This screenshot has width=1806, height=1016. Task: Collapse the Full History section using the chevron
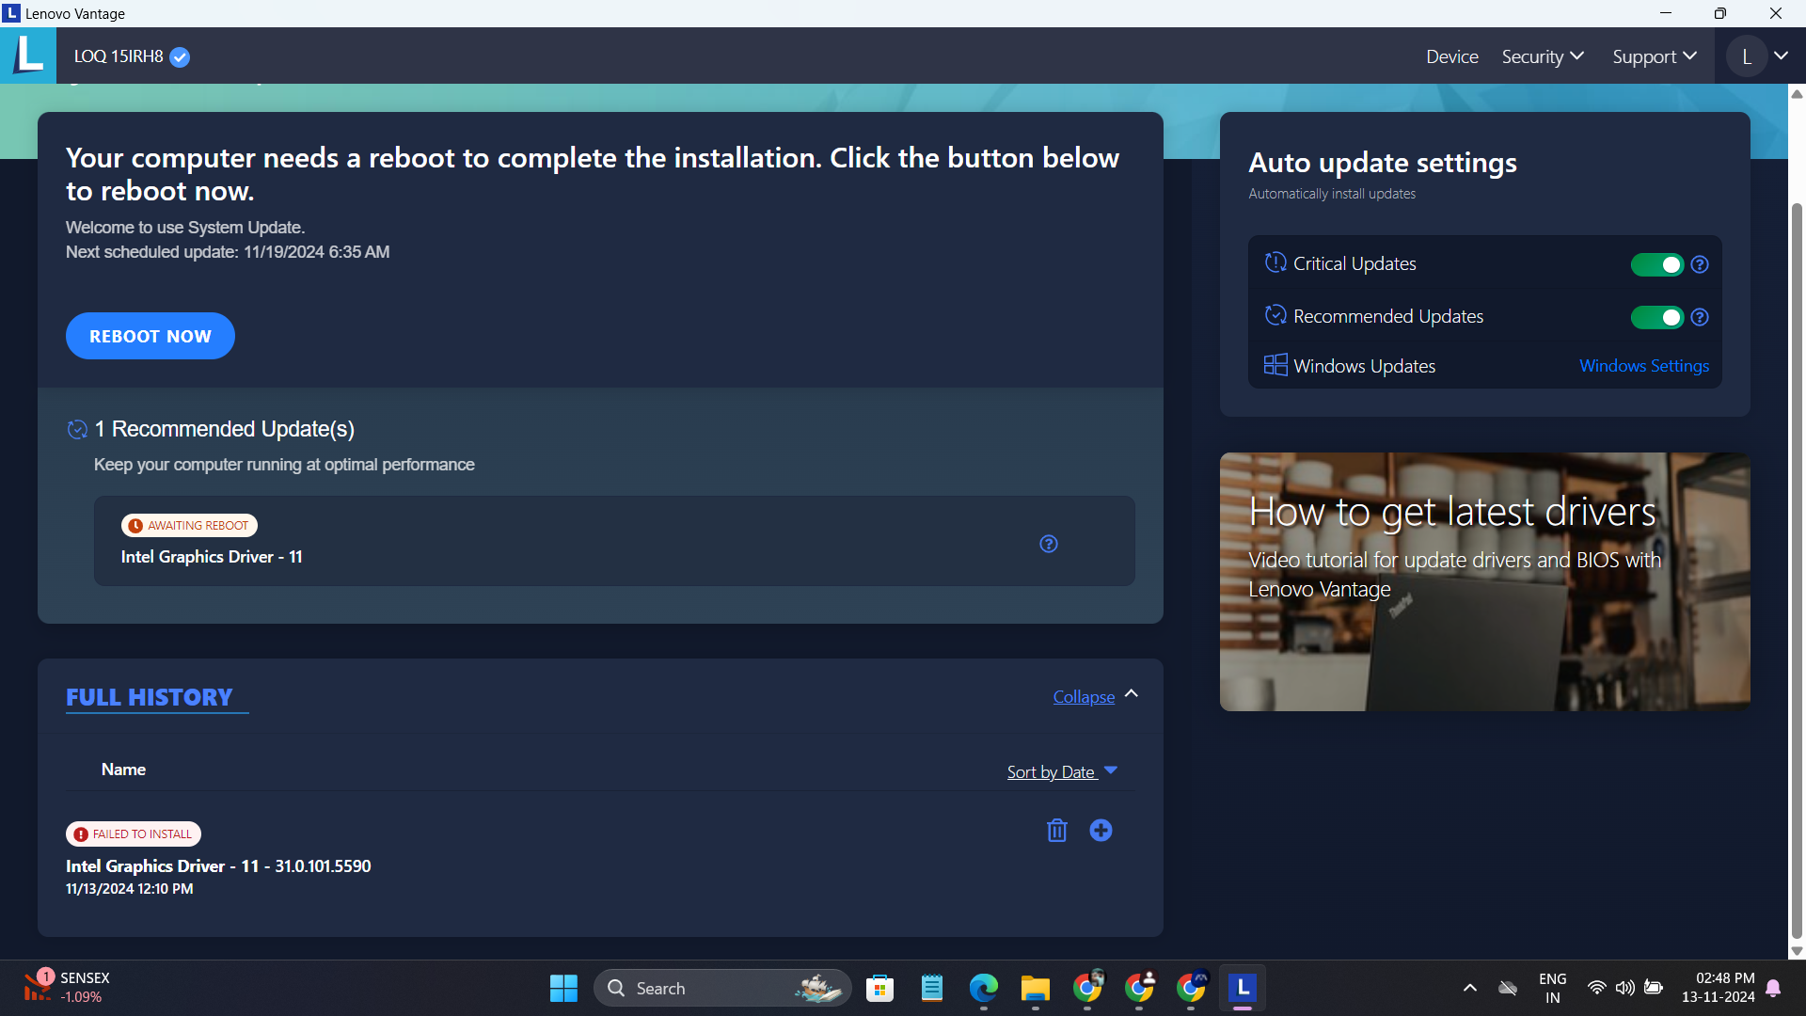click(1132, 694)
